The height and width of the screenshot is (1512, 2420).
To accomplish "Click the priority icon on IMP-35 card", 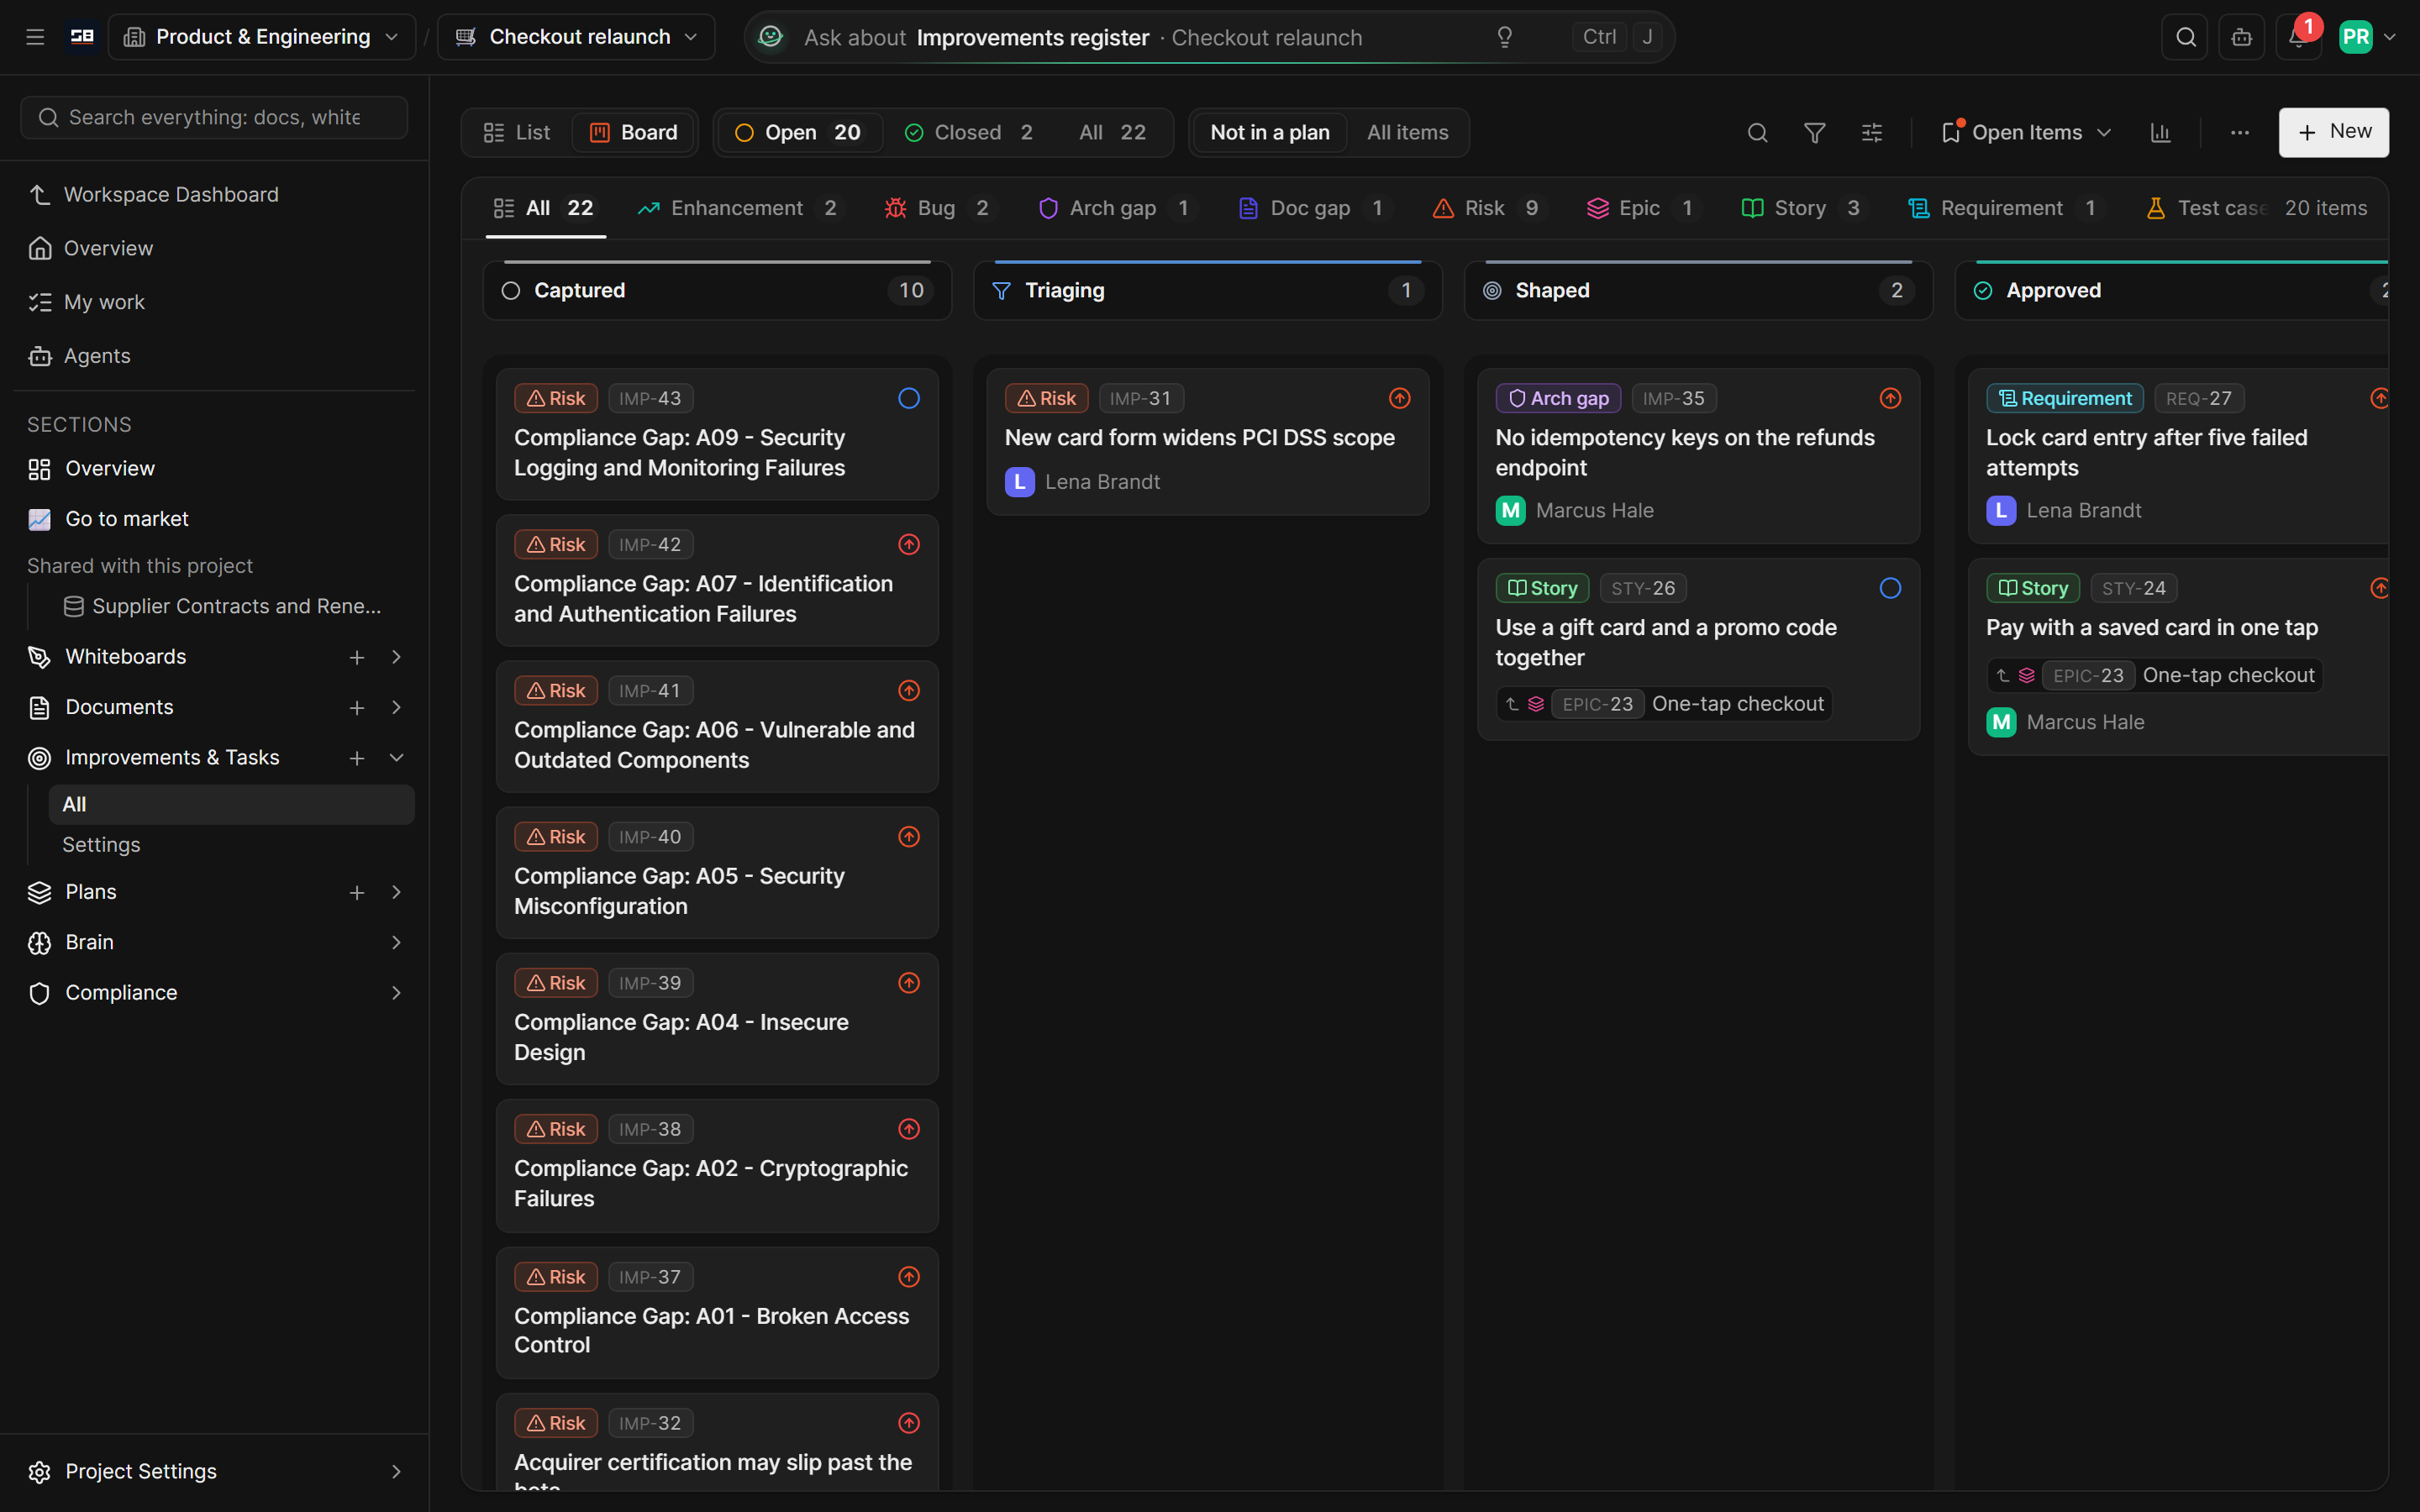I will (1890, 398).
